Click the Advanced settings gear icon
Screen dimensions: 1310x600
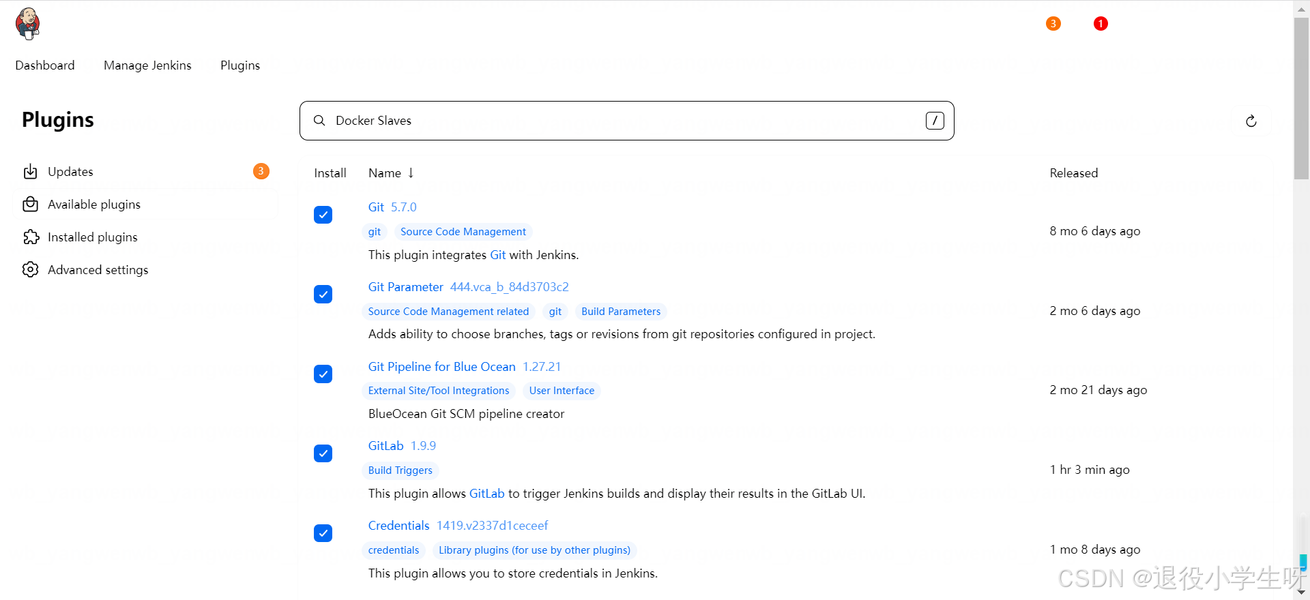31,270
